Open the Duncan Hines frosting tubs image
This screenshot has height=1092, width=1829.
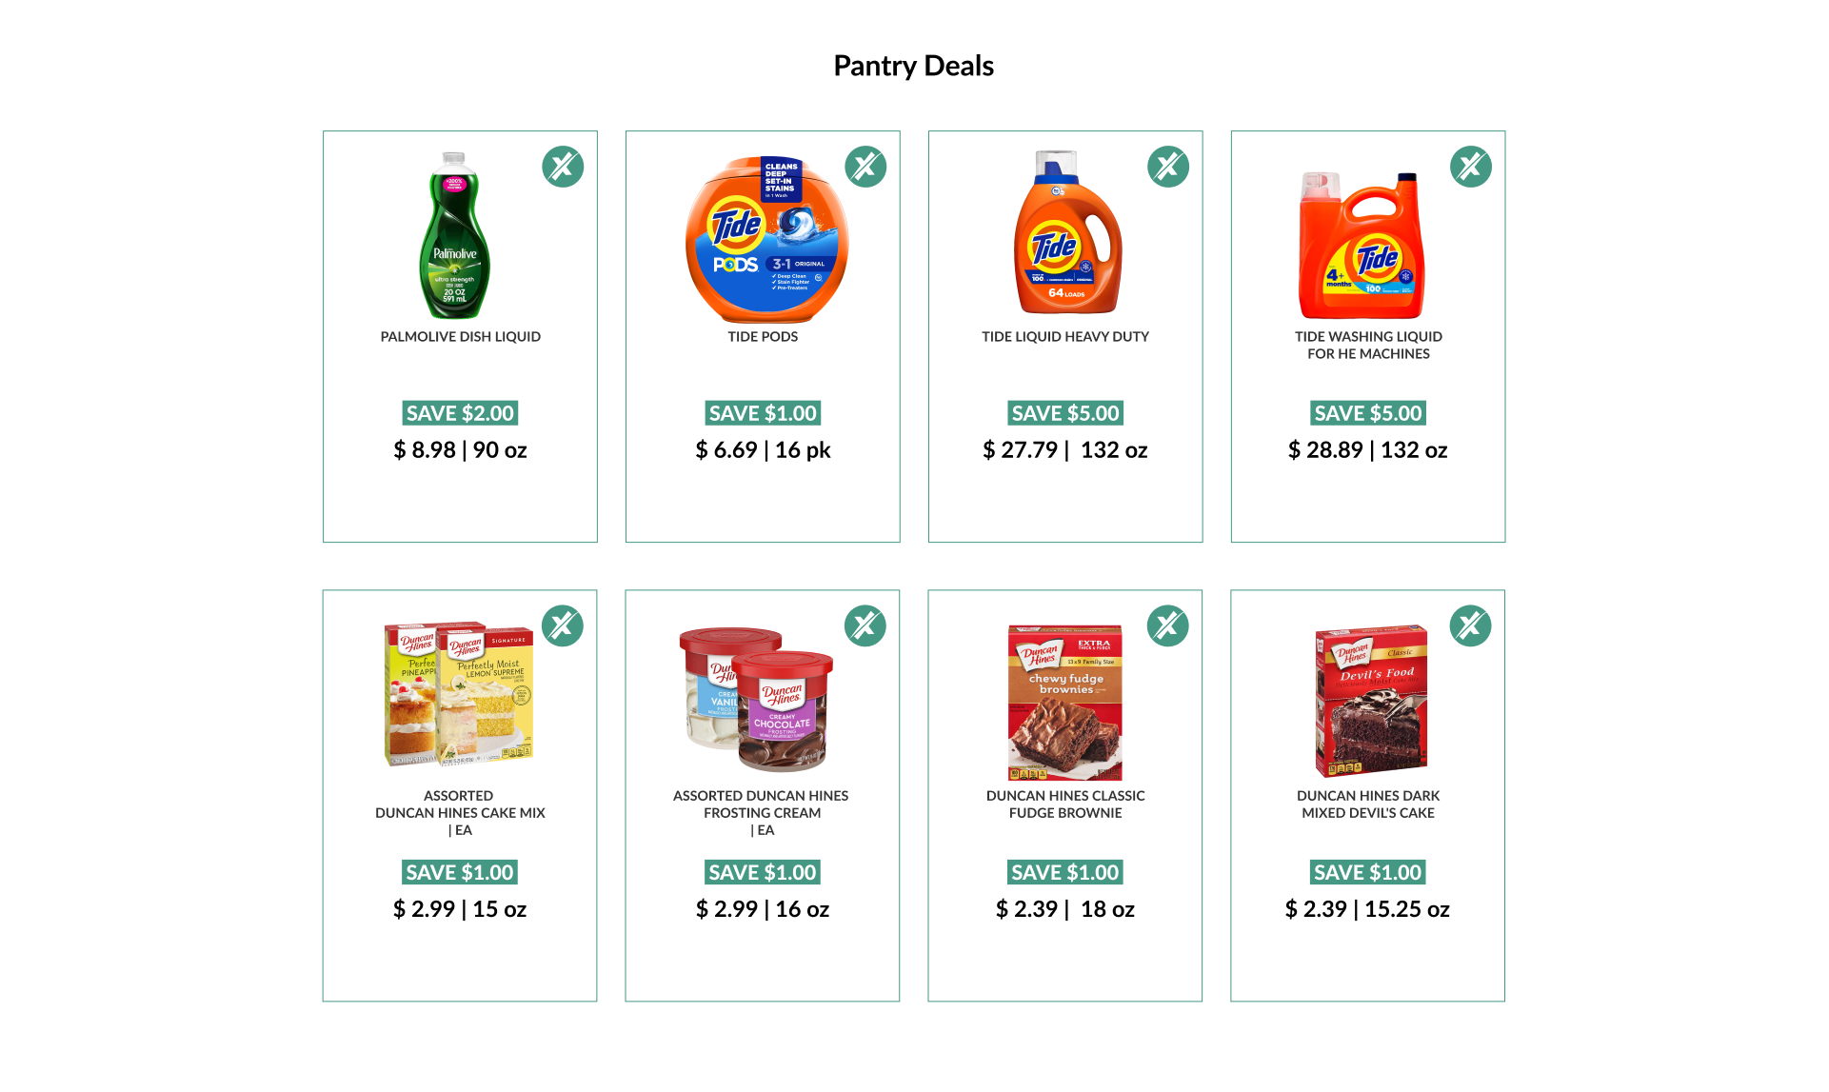point(756,699)
